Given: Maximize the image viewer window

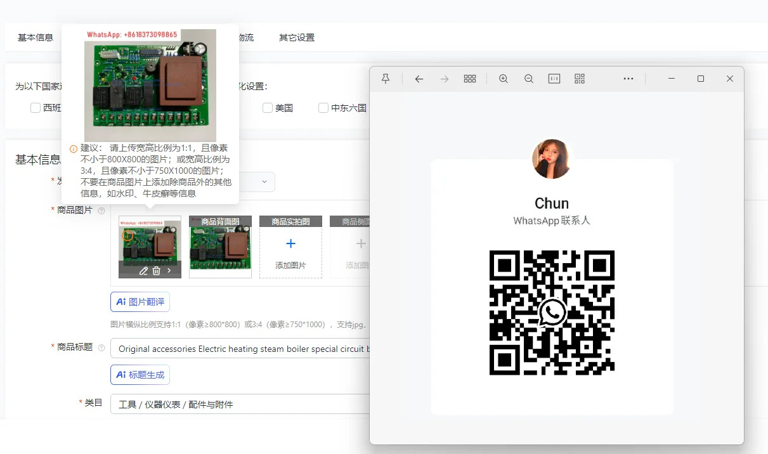Looking at the screenshot, I should tap(701, 79).
